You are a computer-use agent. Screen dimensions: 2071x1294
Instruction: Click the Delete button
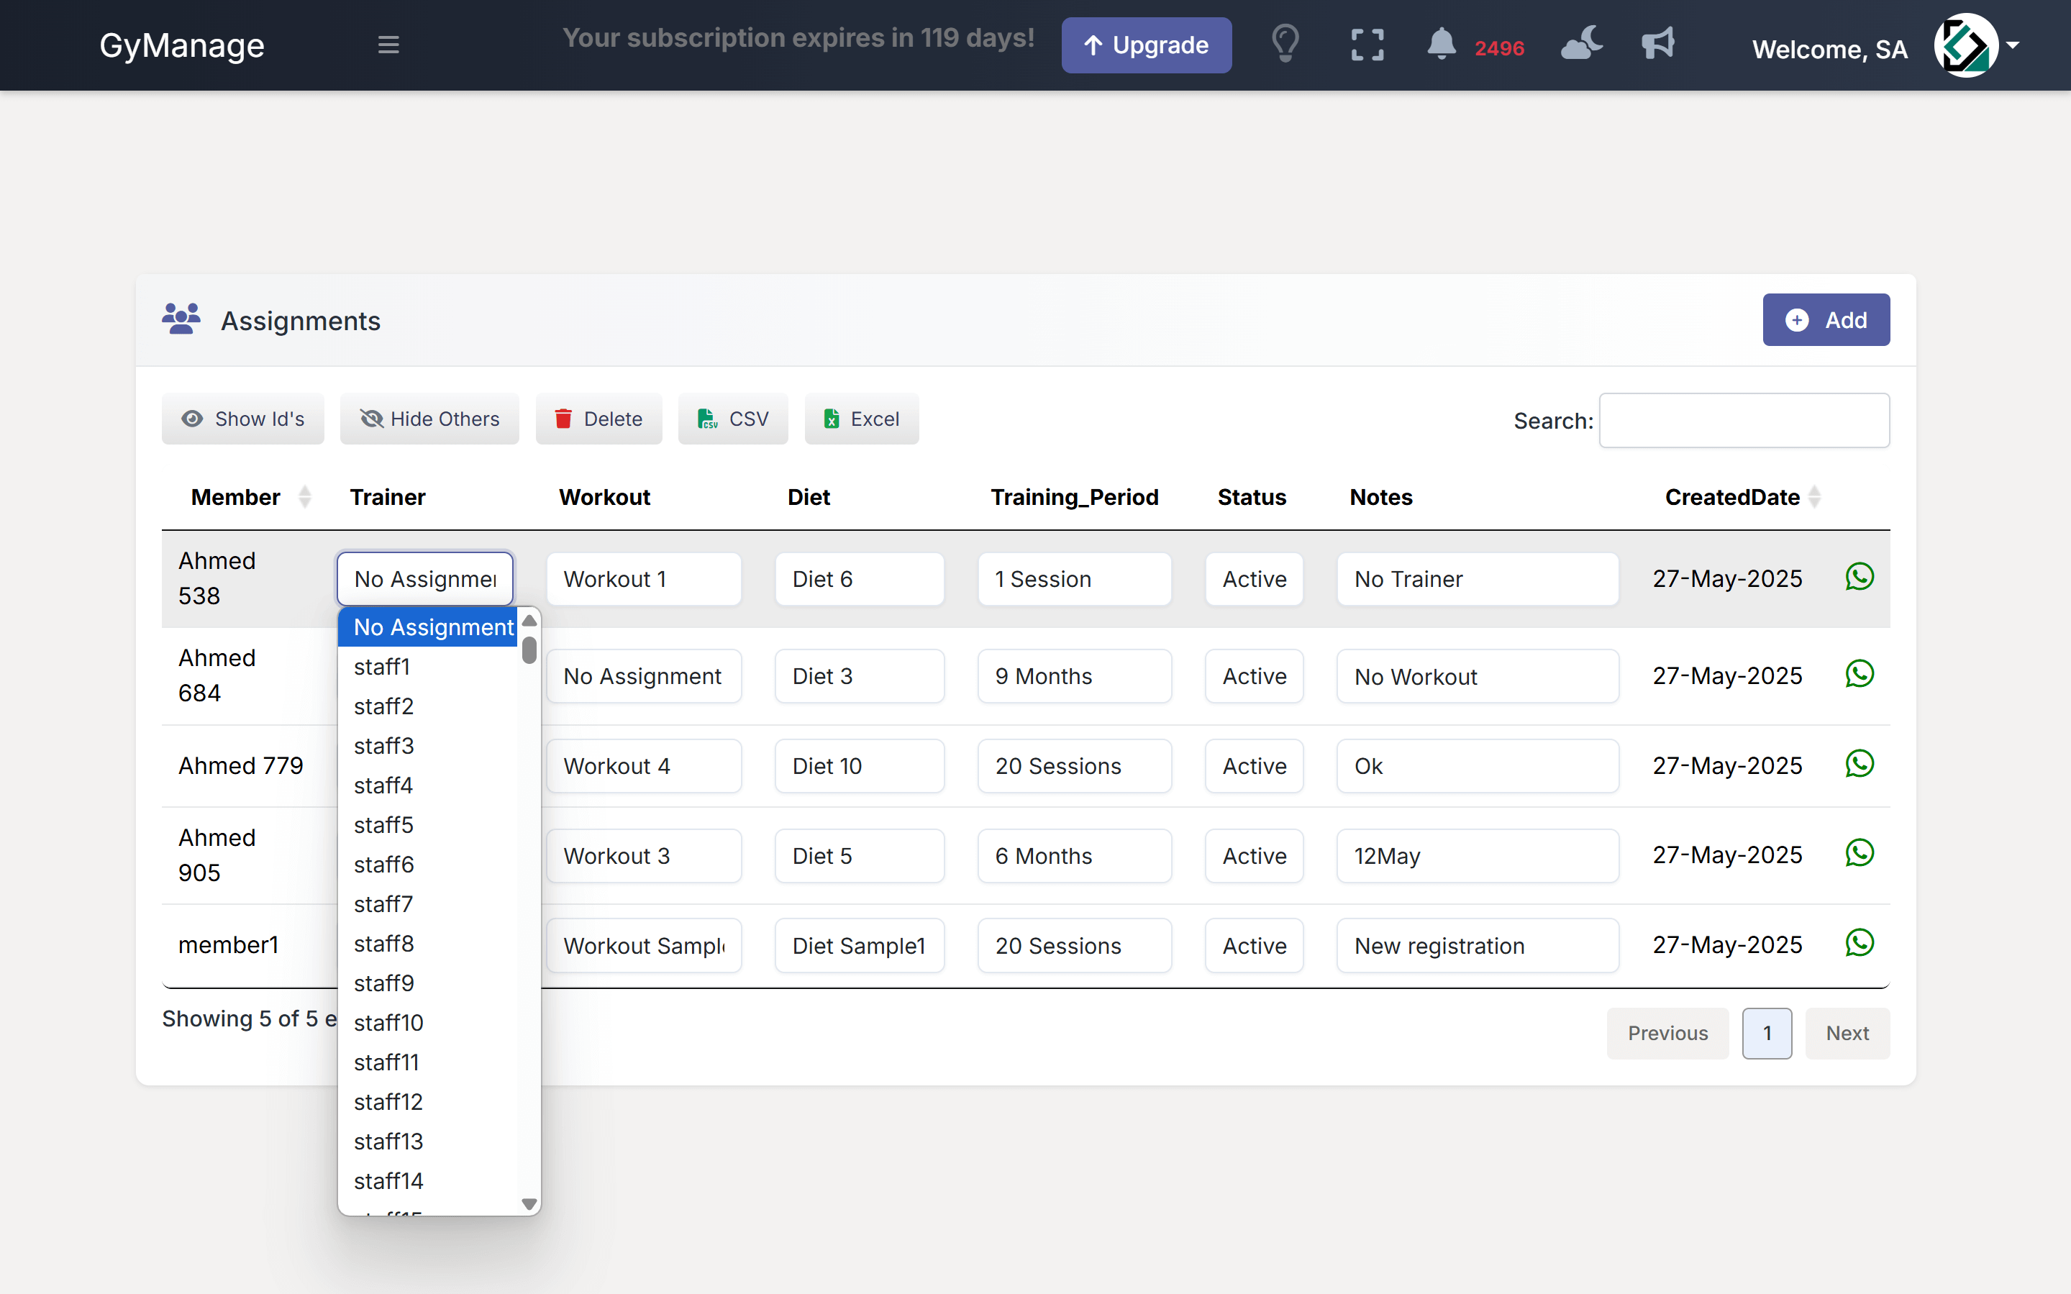coord(598,419)
